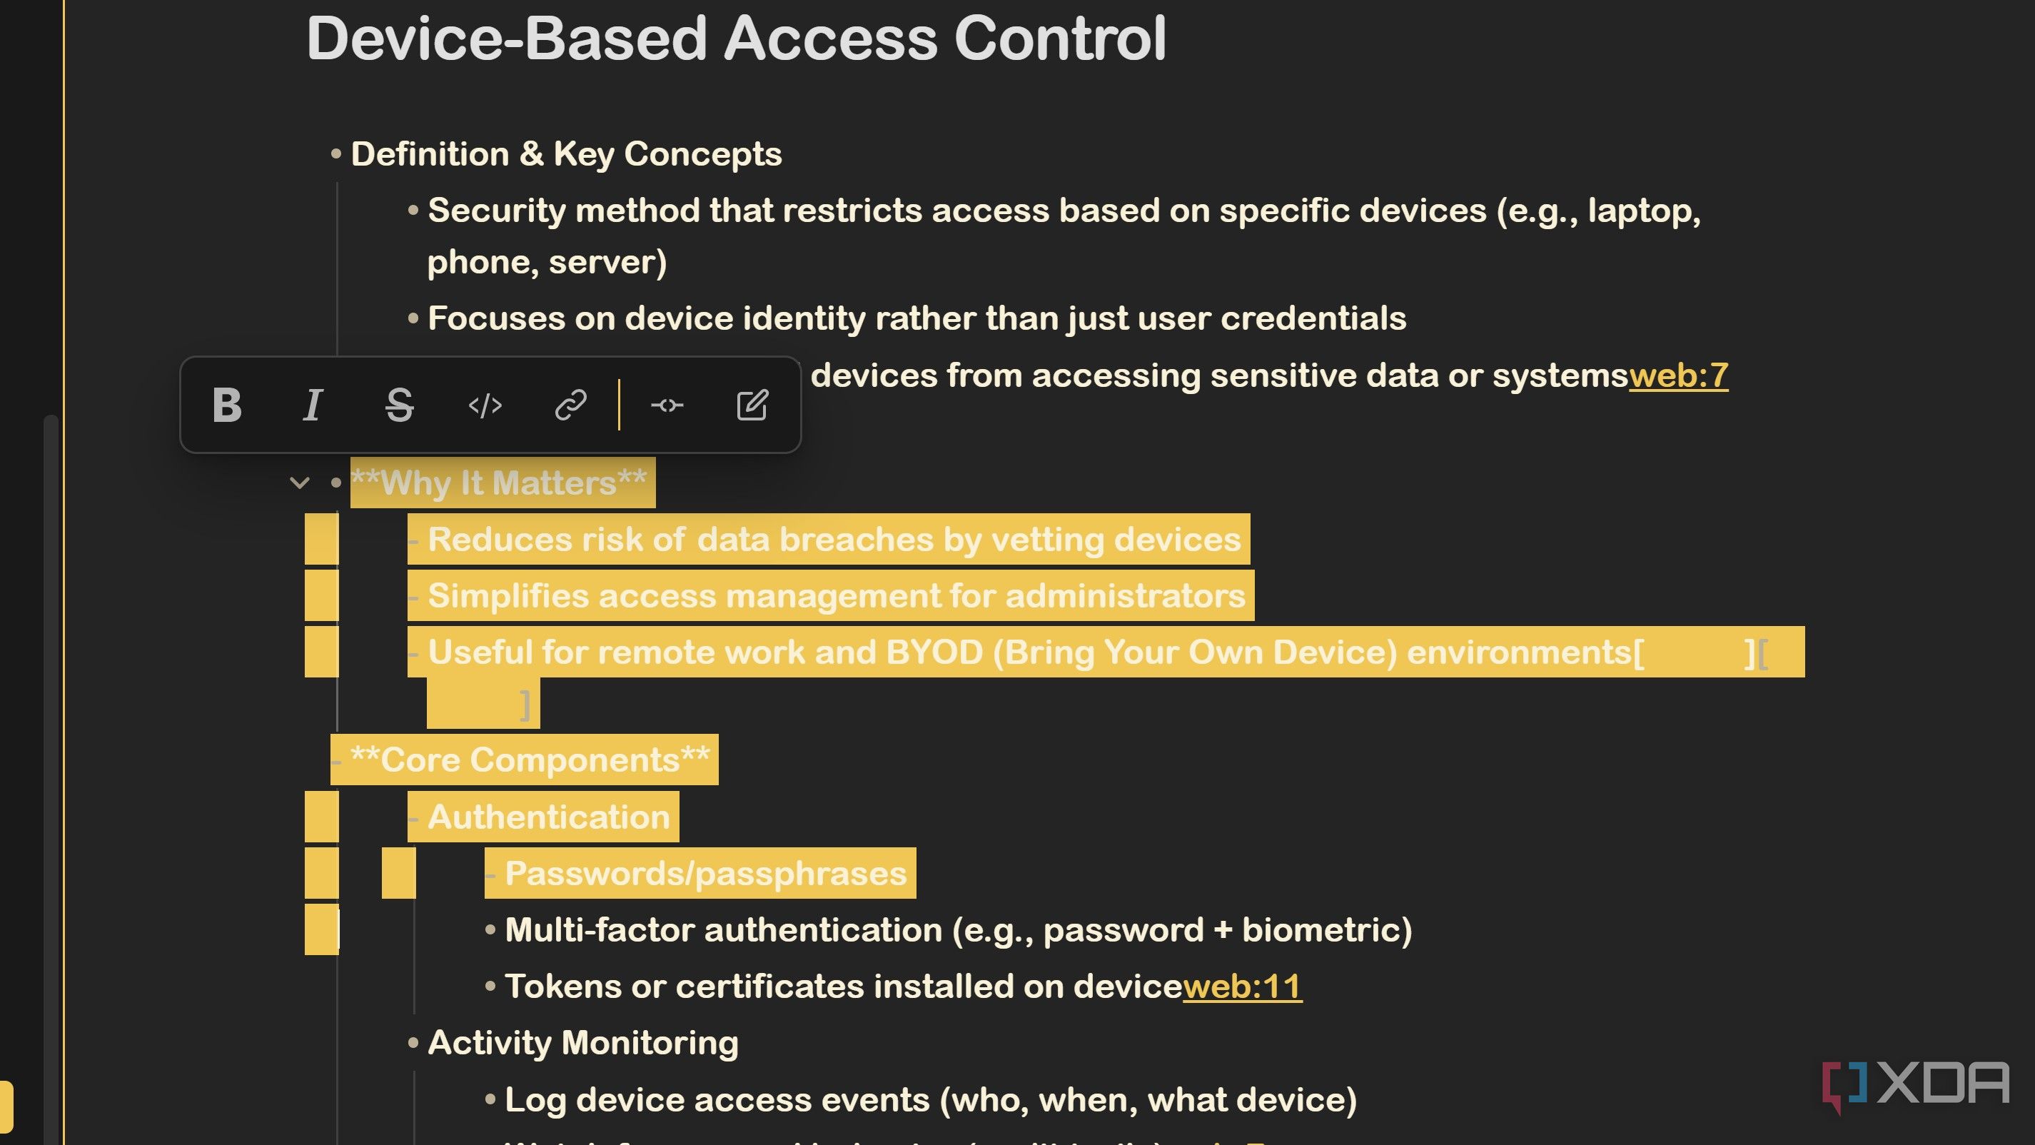Follow the web:11 reference link
Image resolution: width=2035 pixels, height=1145 pixels.
1242,987
